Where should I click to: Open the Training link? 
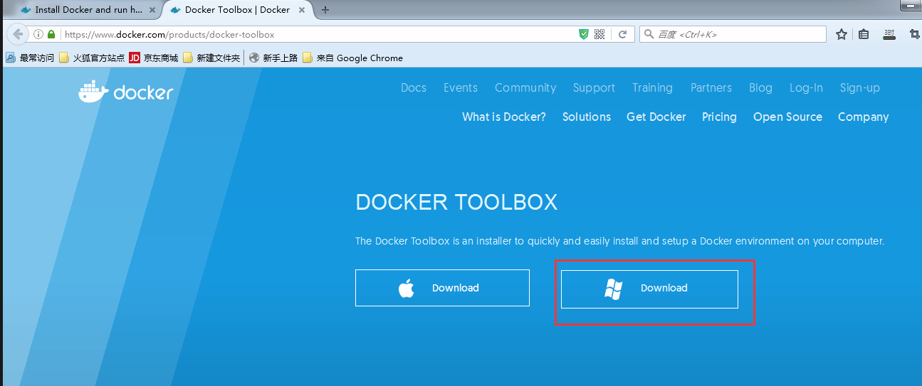click(652, 88)
